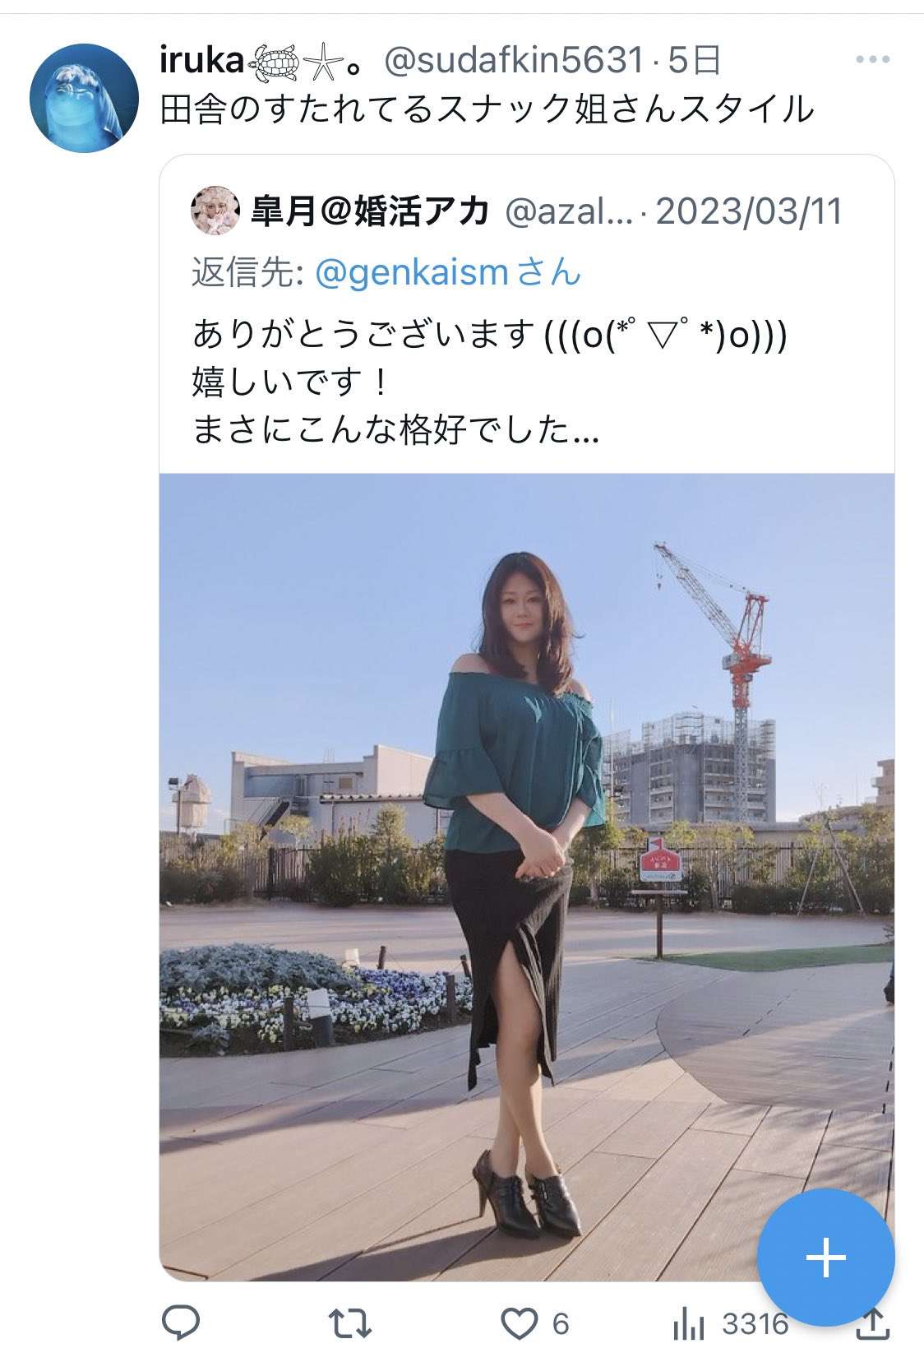
Task: Tap the 5日 timestamp
Action: [x=694, y=60]
